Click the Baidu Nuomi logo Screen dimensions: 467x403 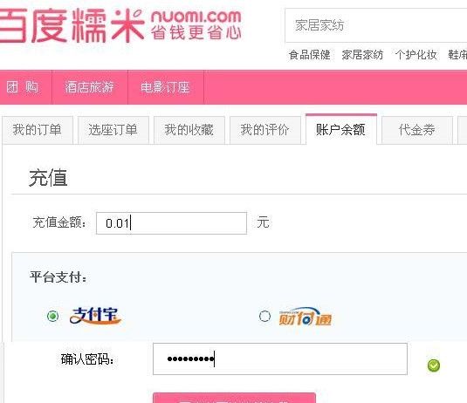point(120,25)
